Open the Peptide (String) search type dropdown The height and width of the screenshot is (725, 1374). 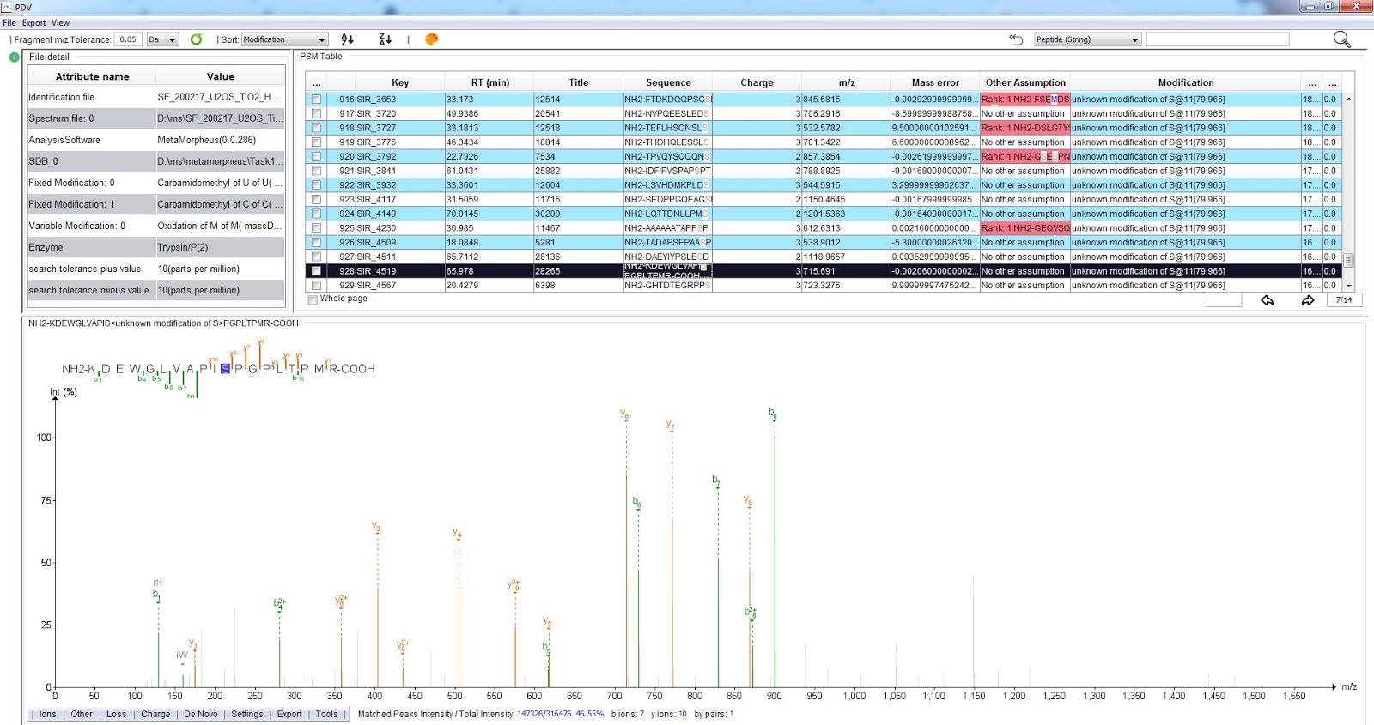(x=1087, y=39)
